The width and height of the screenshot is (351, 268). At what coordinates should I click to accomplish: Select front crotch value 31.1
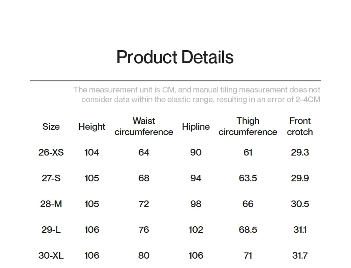pos(300,230)
